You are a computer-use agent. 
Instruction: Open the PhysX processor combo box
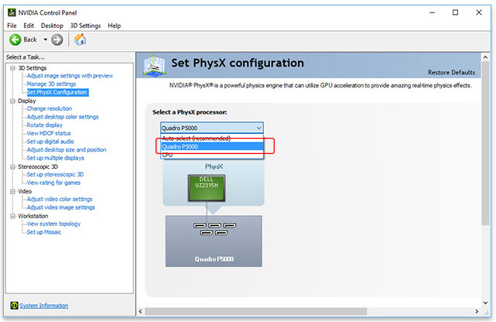[x=211, y=128]
